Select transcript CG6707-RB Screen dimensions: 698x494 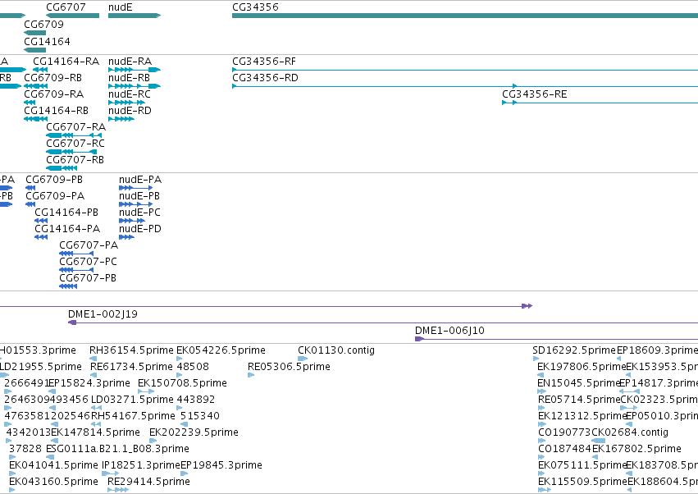[x=62, y=168]
